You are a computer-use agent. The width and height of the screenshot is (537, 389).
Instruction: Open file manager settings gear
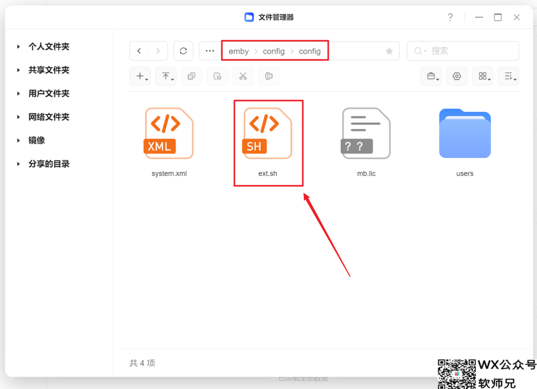456,77
